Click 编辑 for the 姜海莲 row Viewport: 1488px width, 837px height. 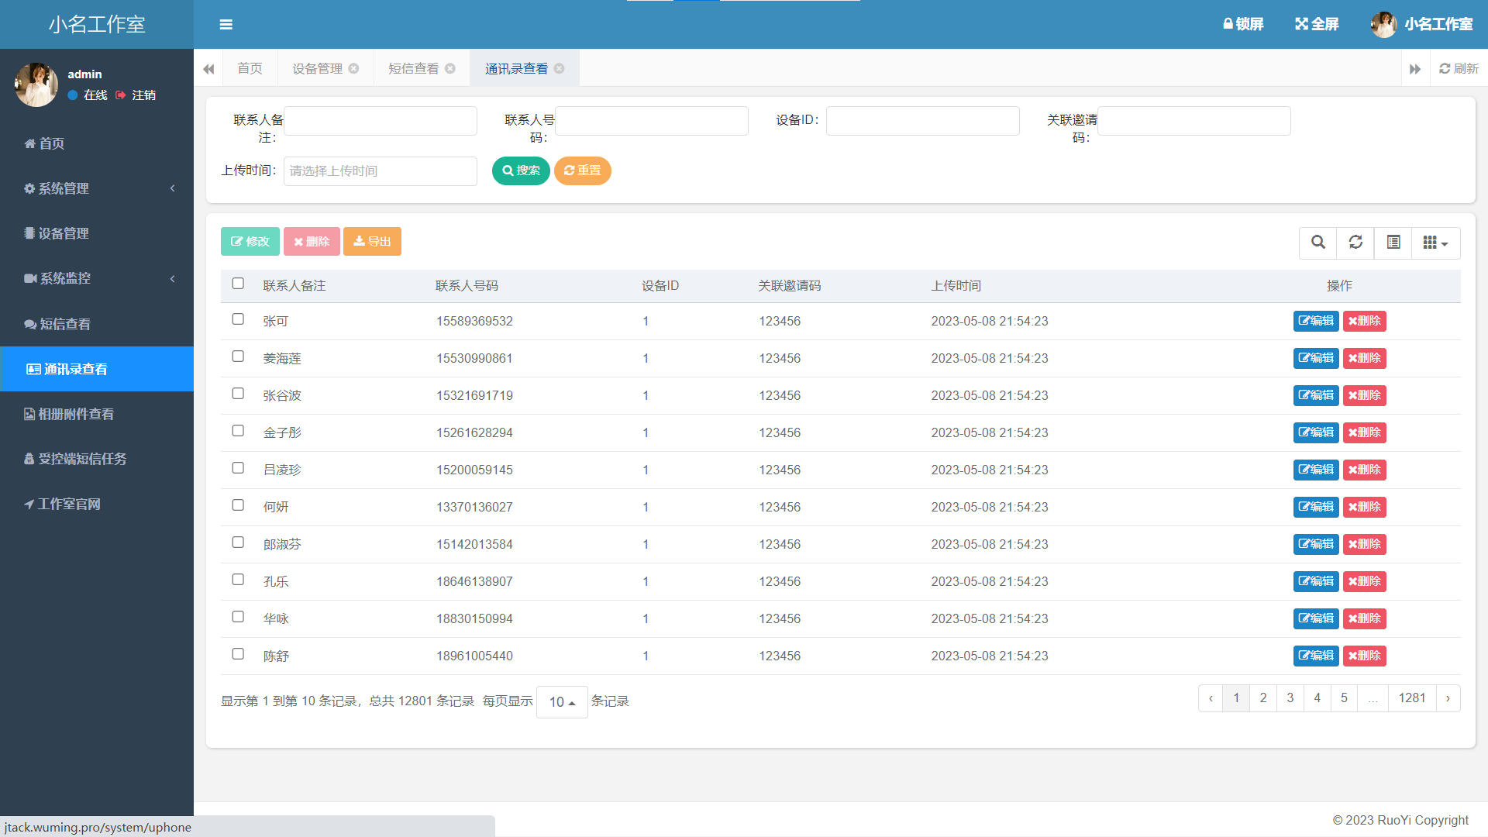(1316, 358)
